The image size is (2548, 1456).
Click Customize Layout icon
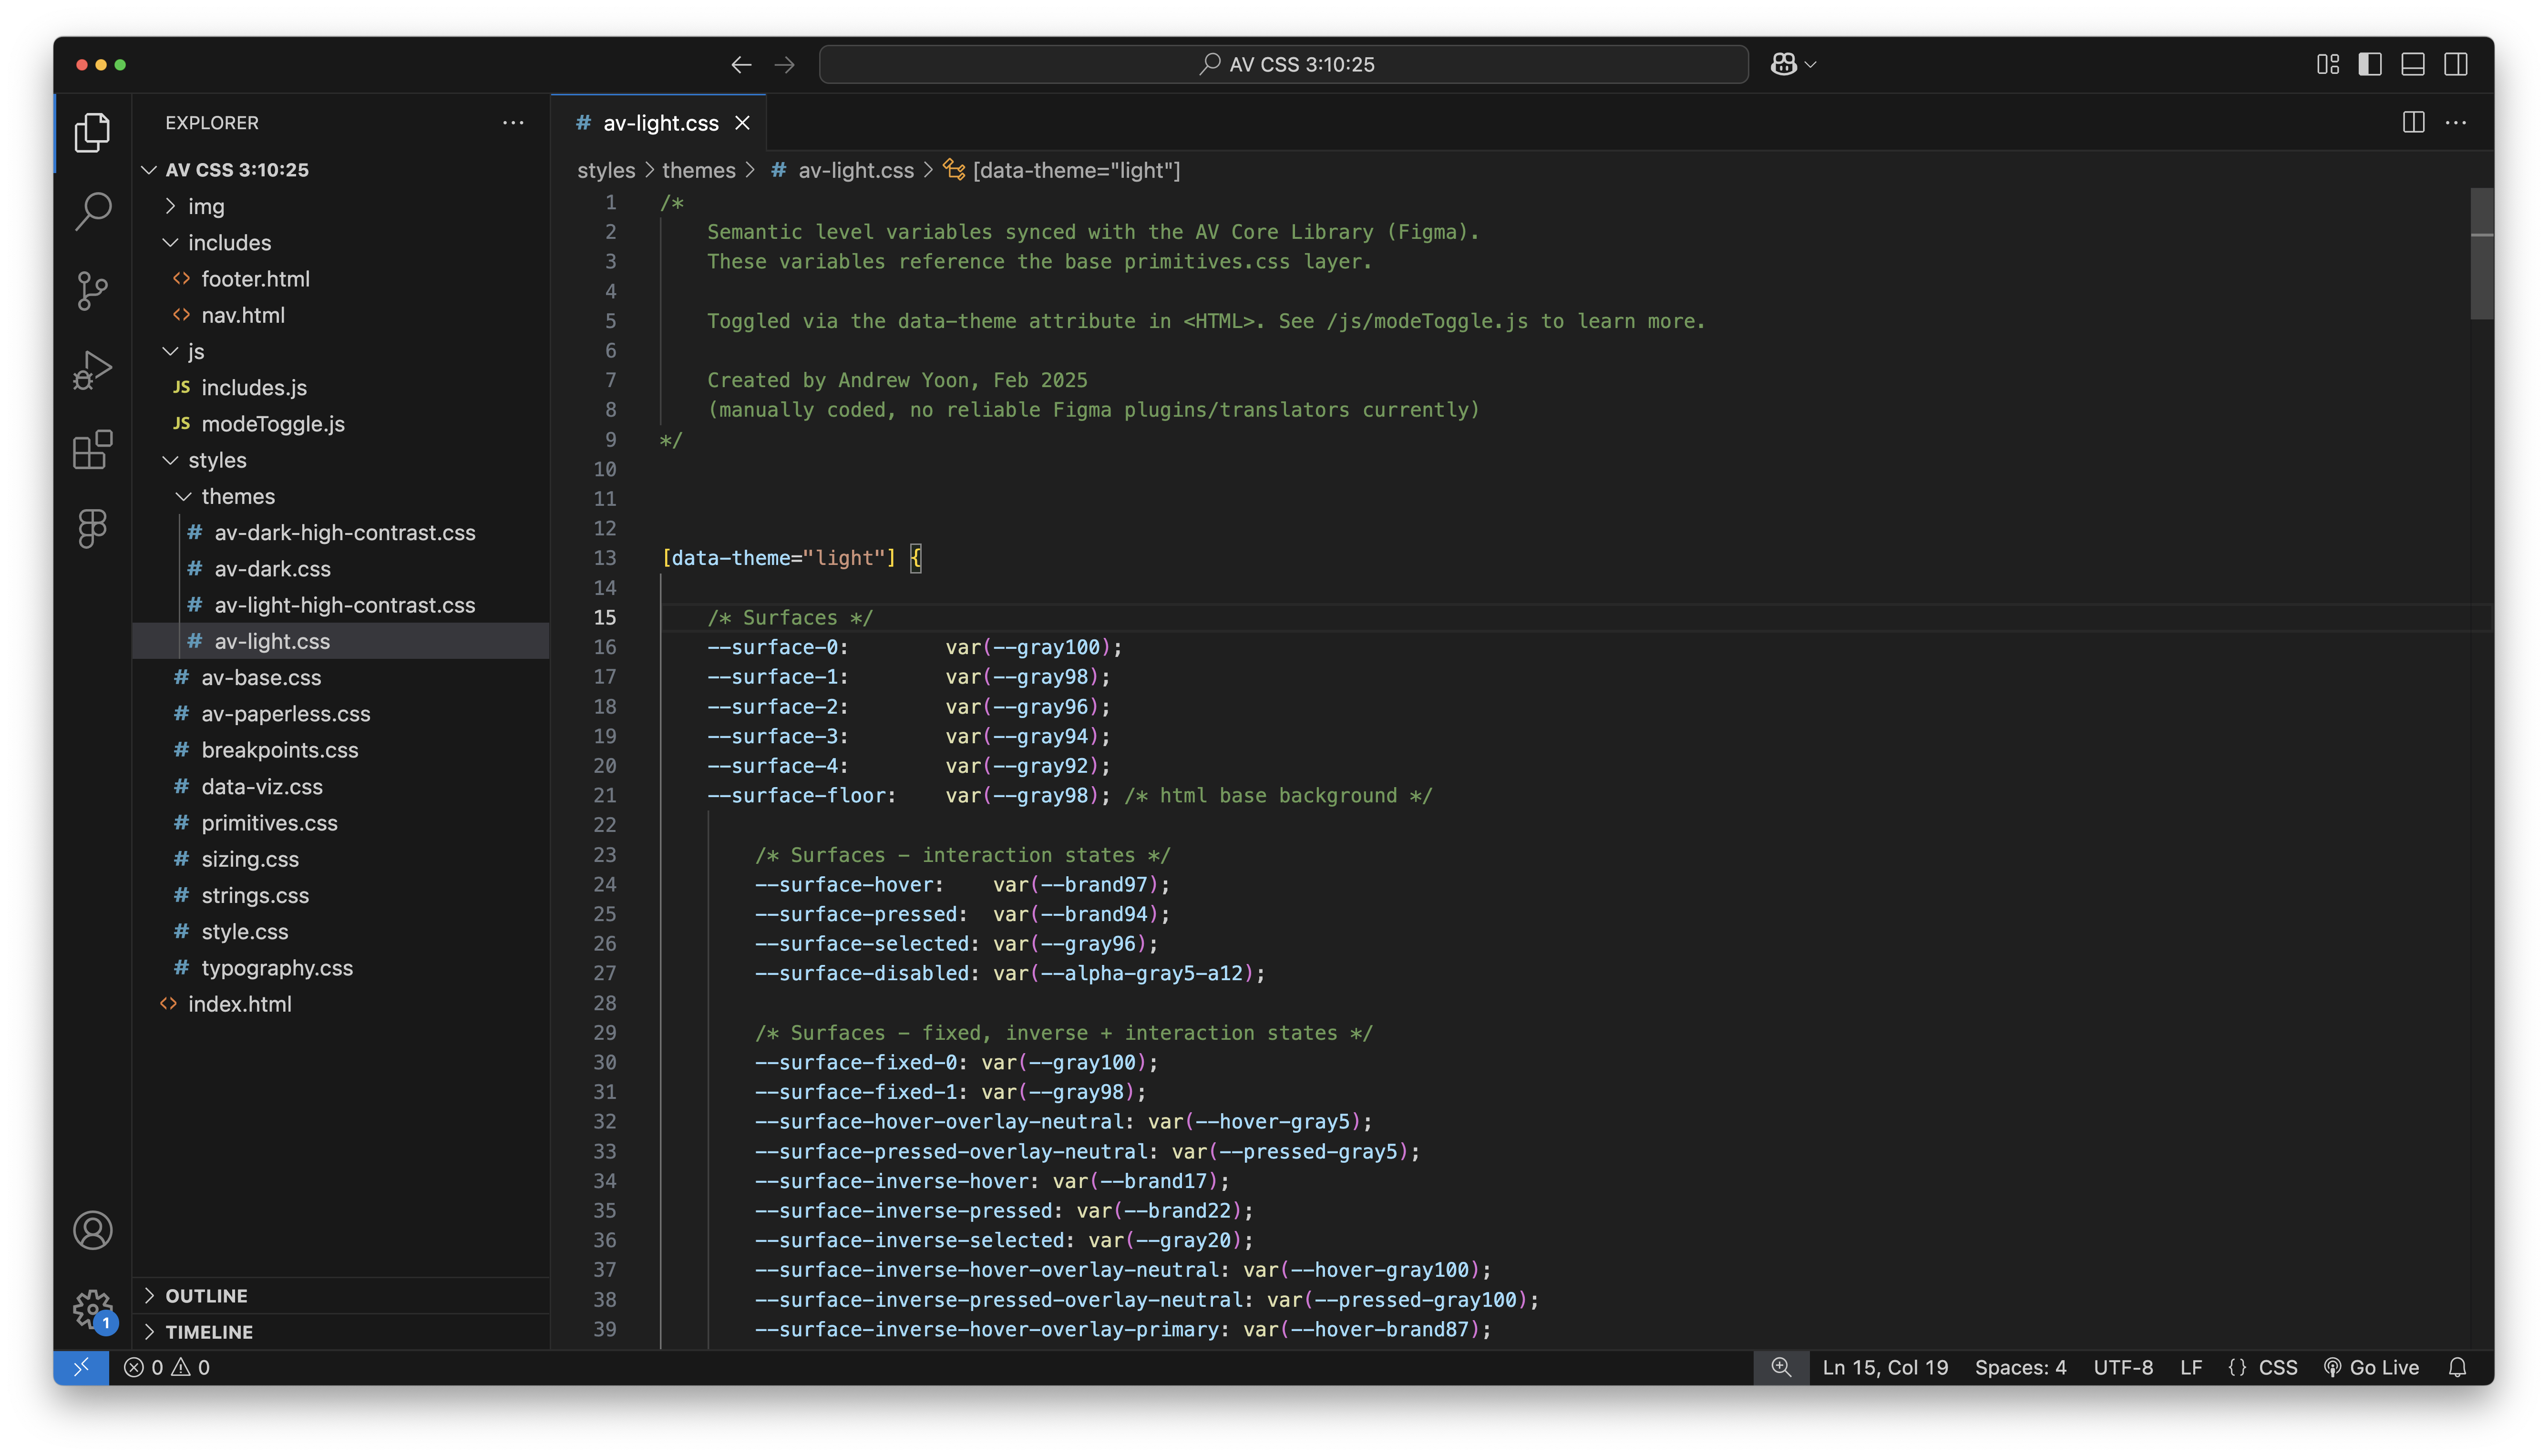2328,64
